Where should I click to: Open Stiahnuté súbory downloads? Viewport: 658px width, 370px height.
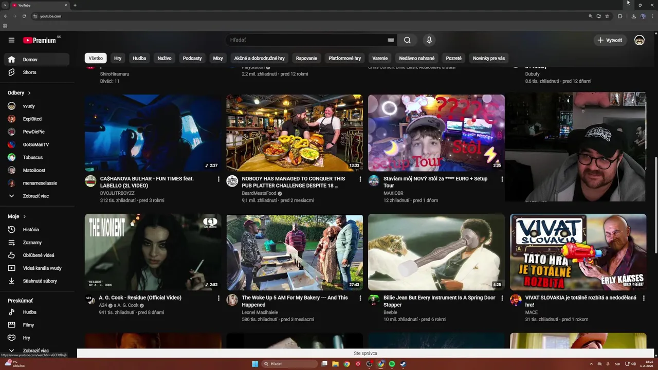click(x=36, y=281)
